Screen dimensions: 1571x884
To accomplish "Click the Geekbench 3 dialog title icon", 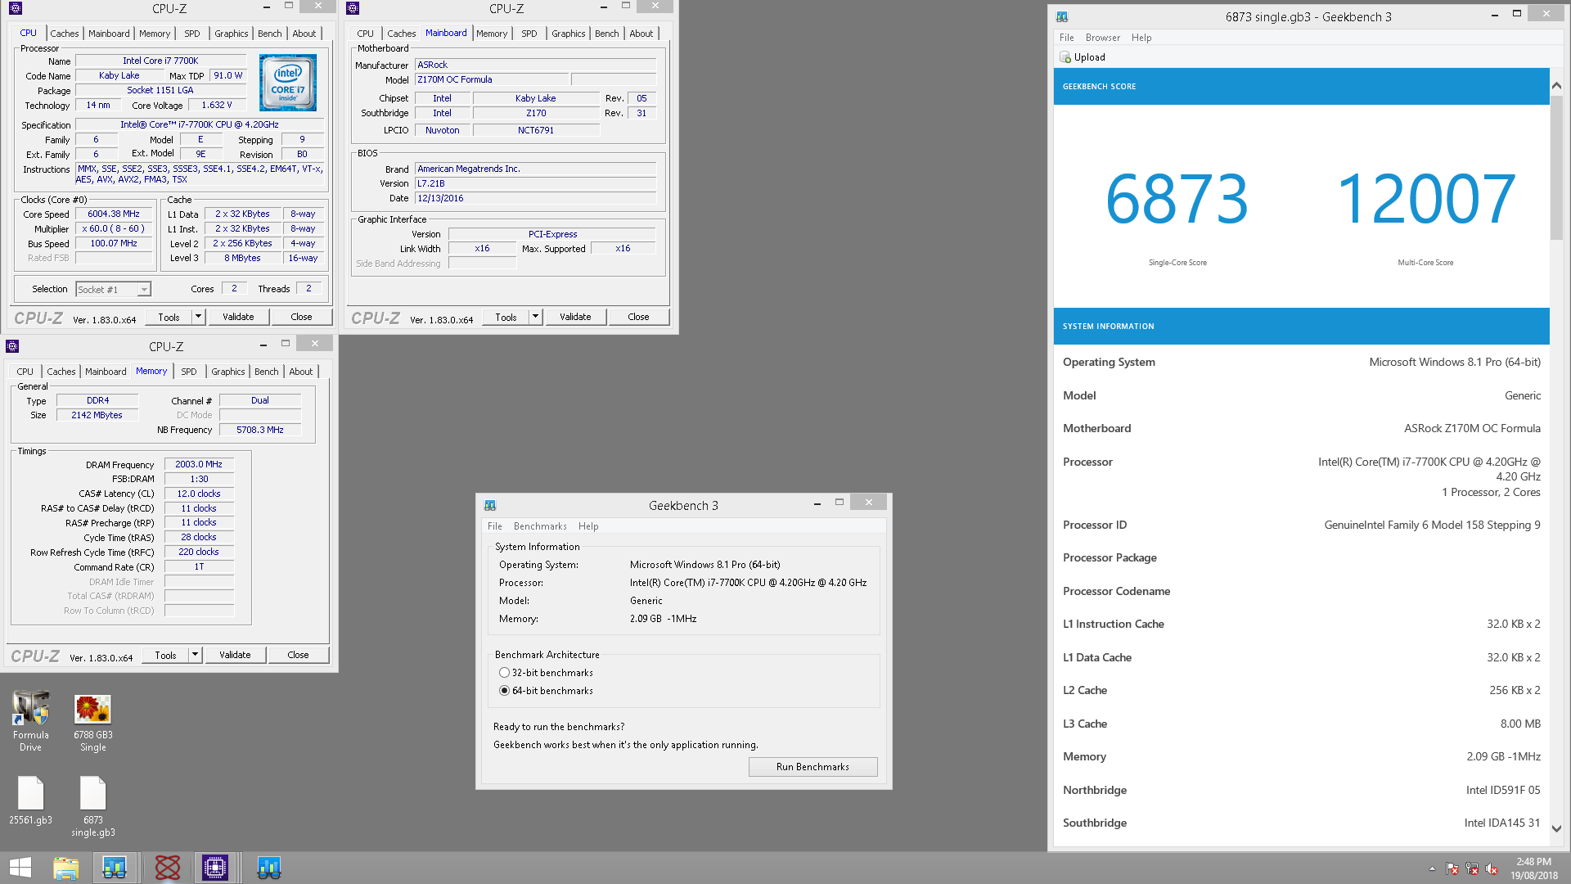I will pyautogui.click(x=490, y=505).
